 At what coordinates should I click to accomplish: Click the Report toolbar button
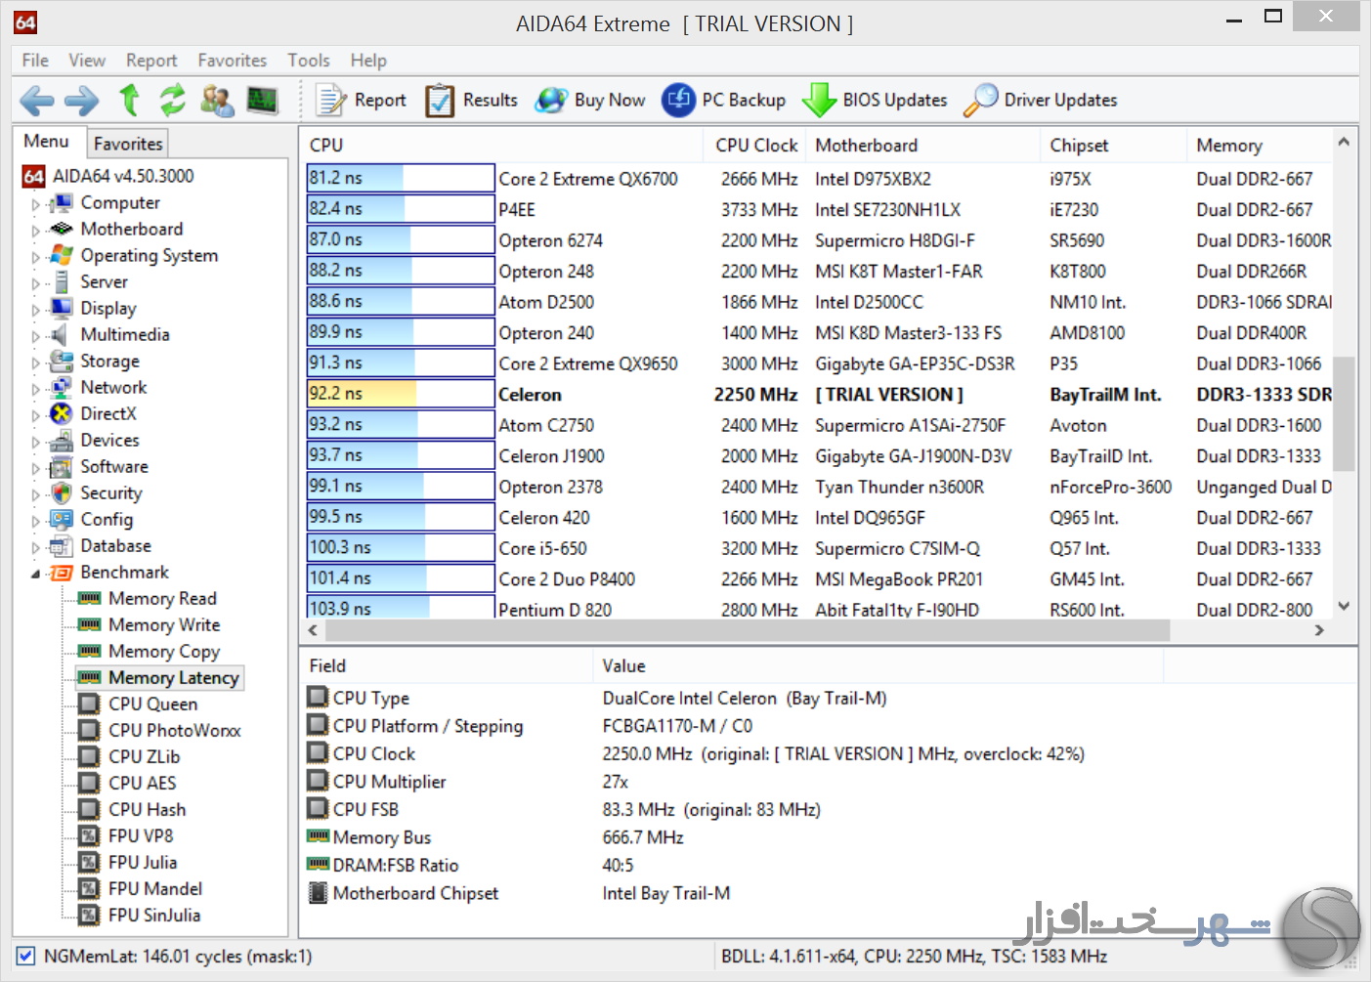pyautogui.click(x=361, y=100)
